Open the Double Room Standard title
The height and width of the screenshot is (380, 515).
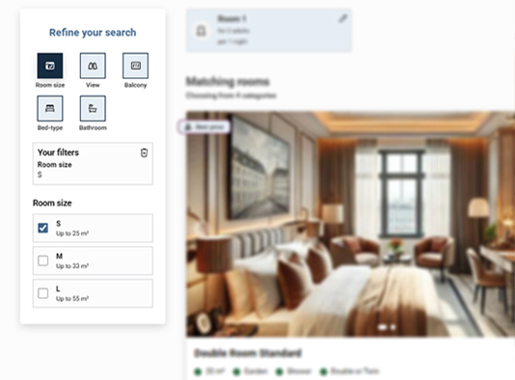coord(248,353)
